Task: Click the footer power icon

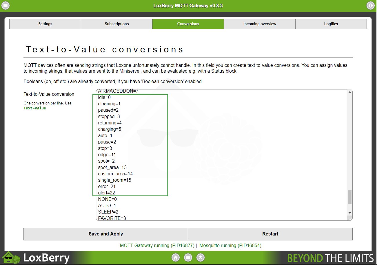Action: tap(201, 257)
